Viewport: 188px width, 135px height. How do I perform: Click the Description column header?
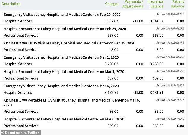(11, 4)
